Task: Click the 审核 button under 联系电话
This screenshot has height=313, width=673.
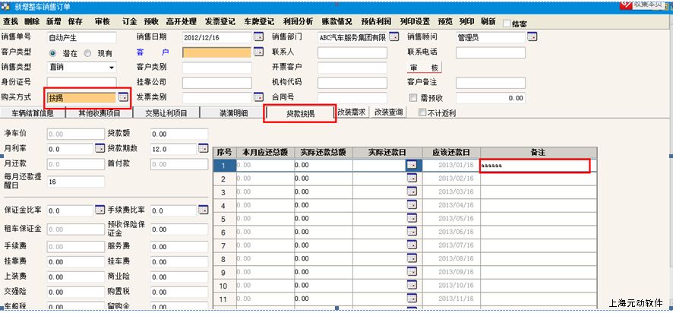Action: click(x=424, y=68)
